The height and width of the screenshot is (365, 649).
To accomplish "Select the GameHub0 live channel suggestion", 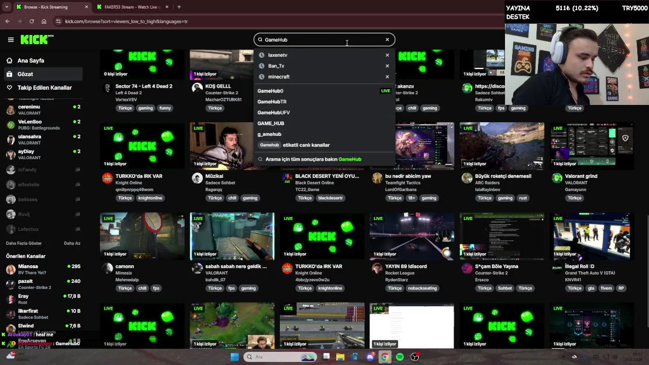I will pos(324,91).
